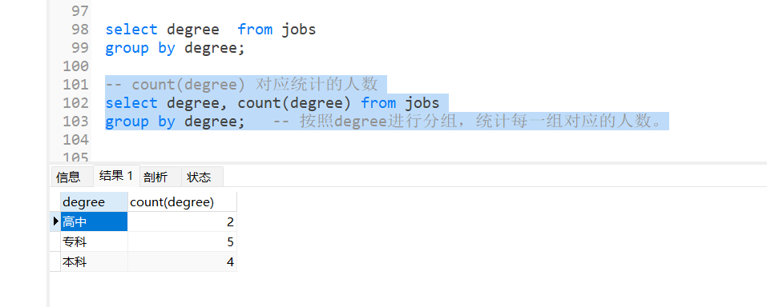Image resolution: width=767 pixels, height=307 pixels.
Task: Click the current row arrow indicator
Action: pyautogui.click(x=55, y=221)
